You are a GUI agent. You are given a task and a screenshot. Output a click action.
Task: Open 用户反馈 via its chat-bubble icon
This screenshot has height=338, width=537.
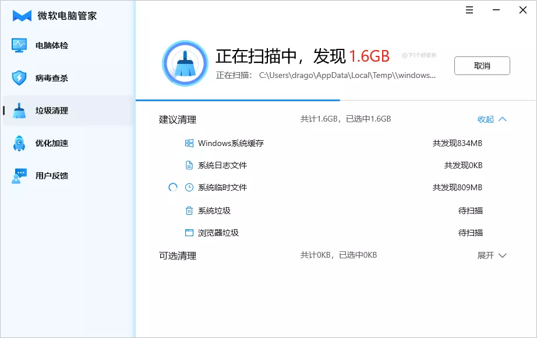coord(19,175)
